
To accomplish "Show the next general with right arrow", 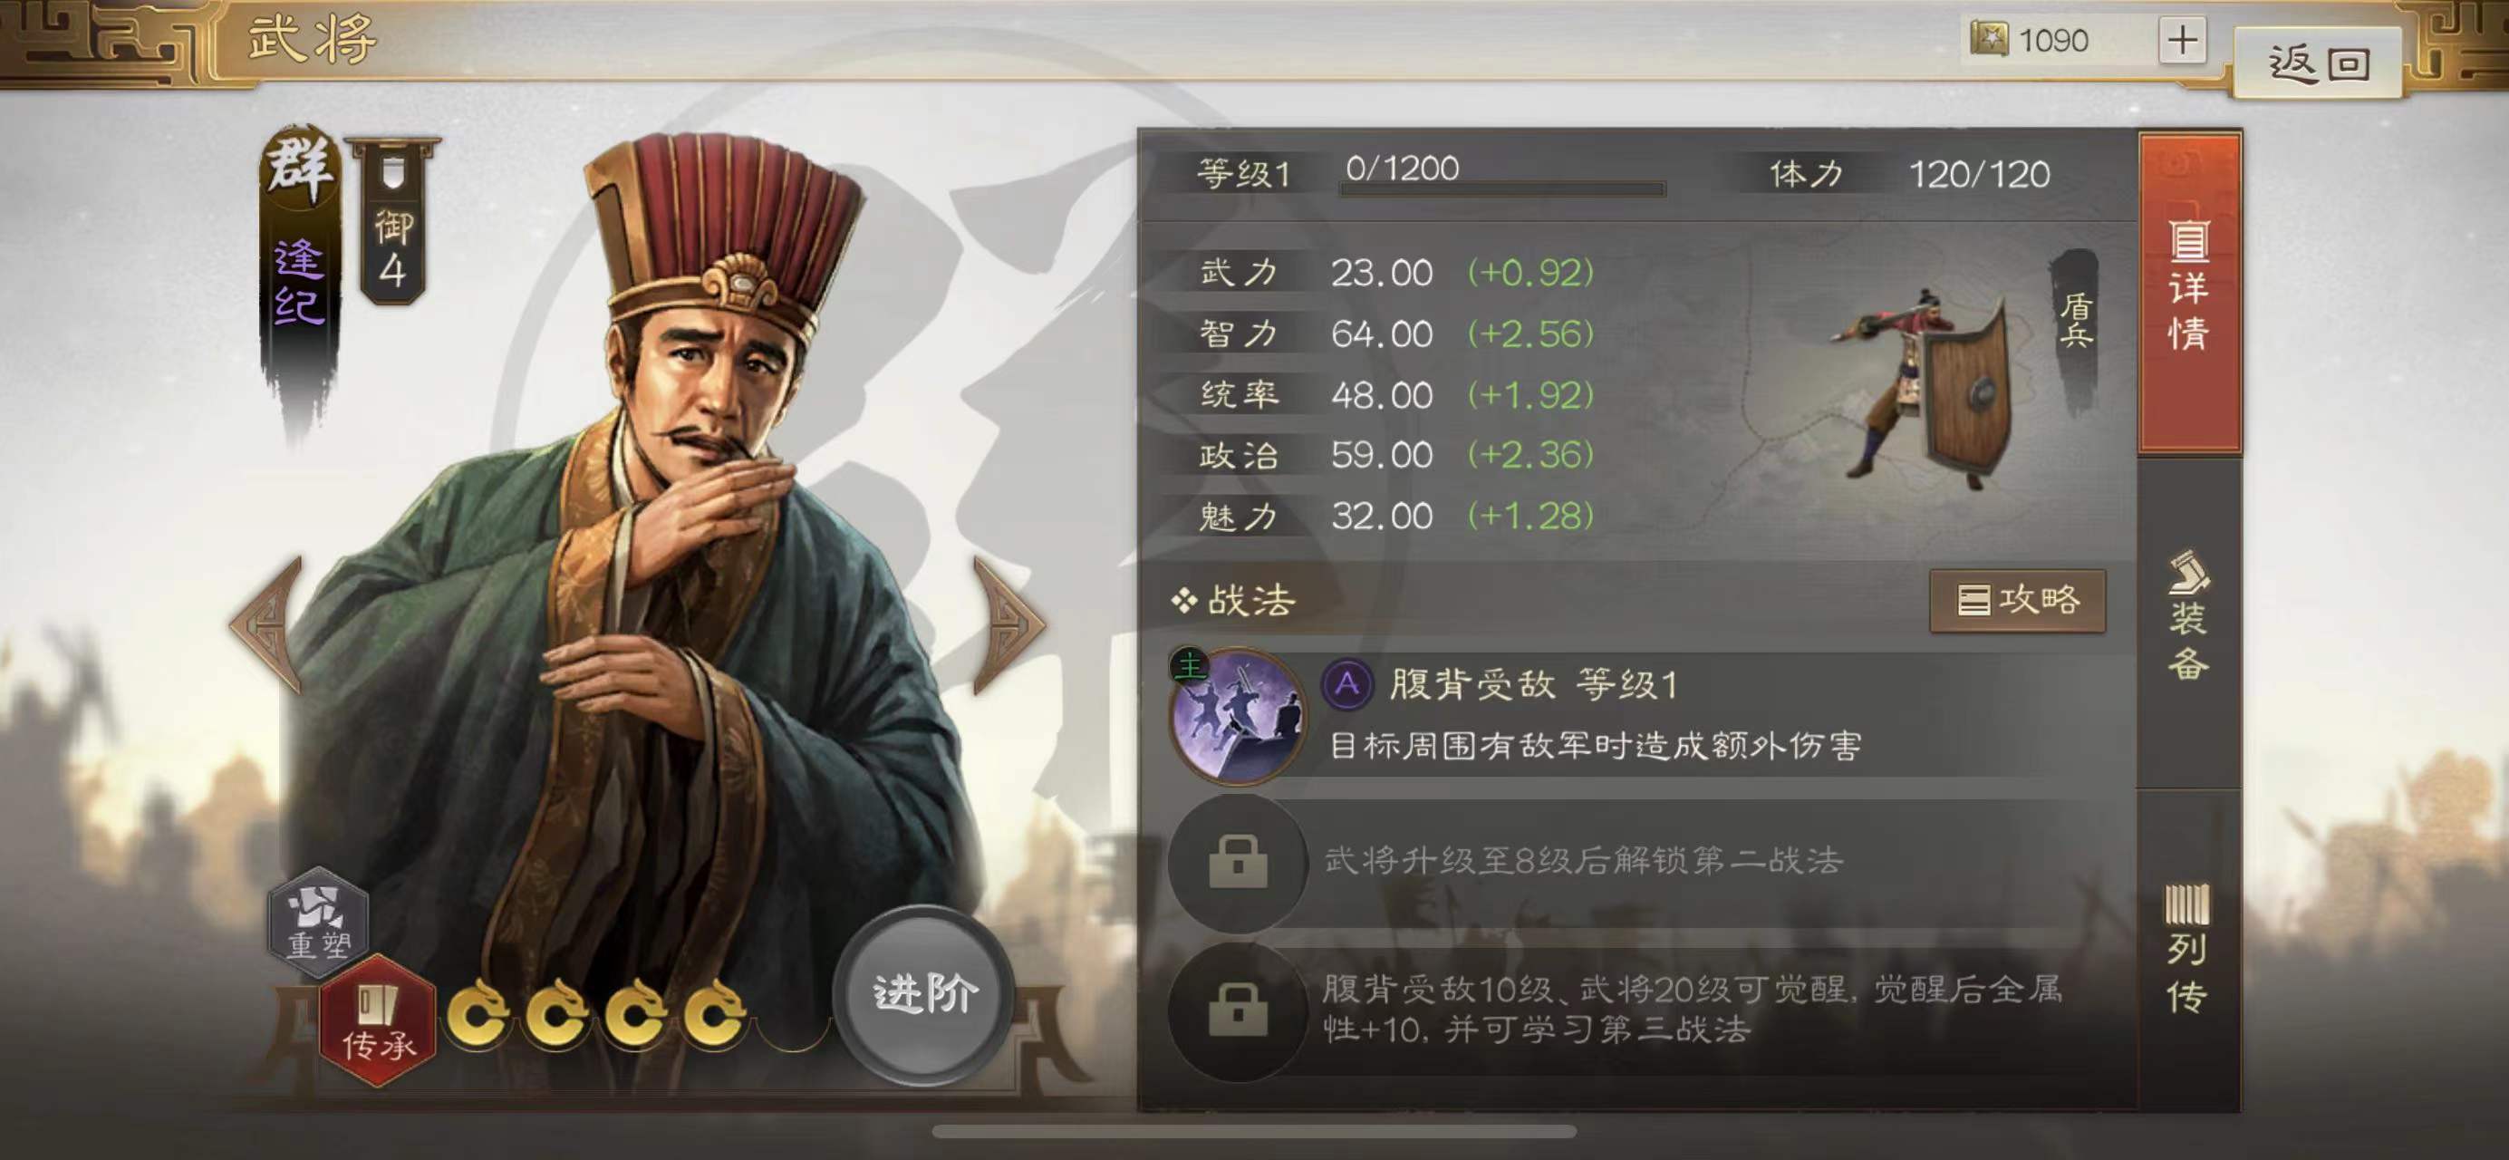I will coord(1009,623).
